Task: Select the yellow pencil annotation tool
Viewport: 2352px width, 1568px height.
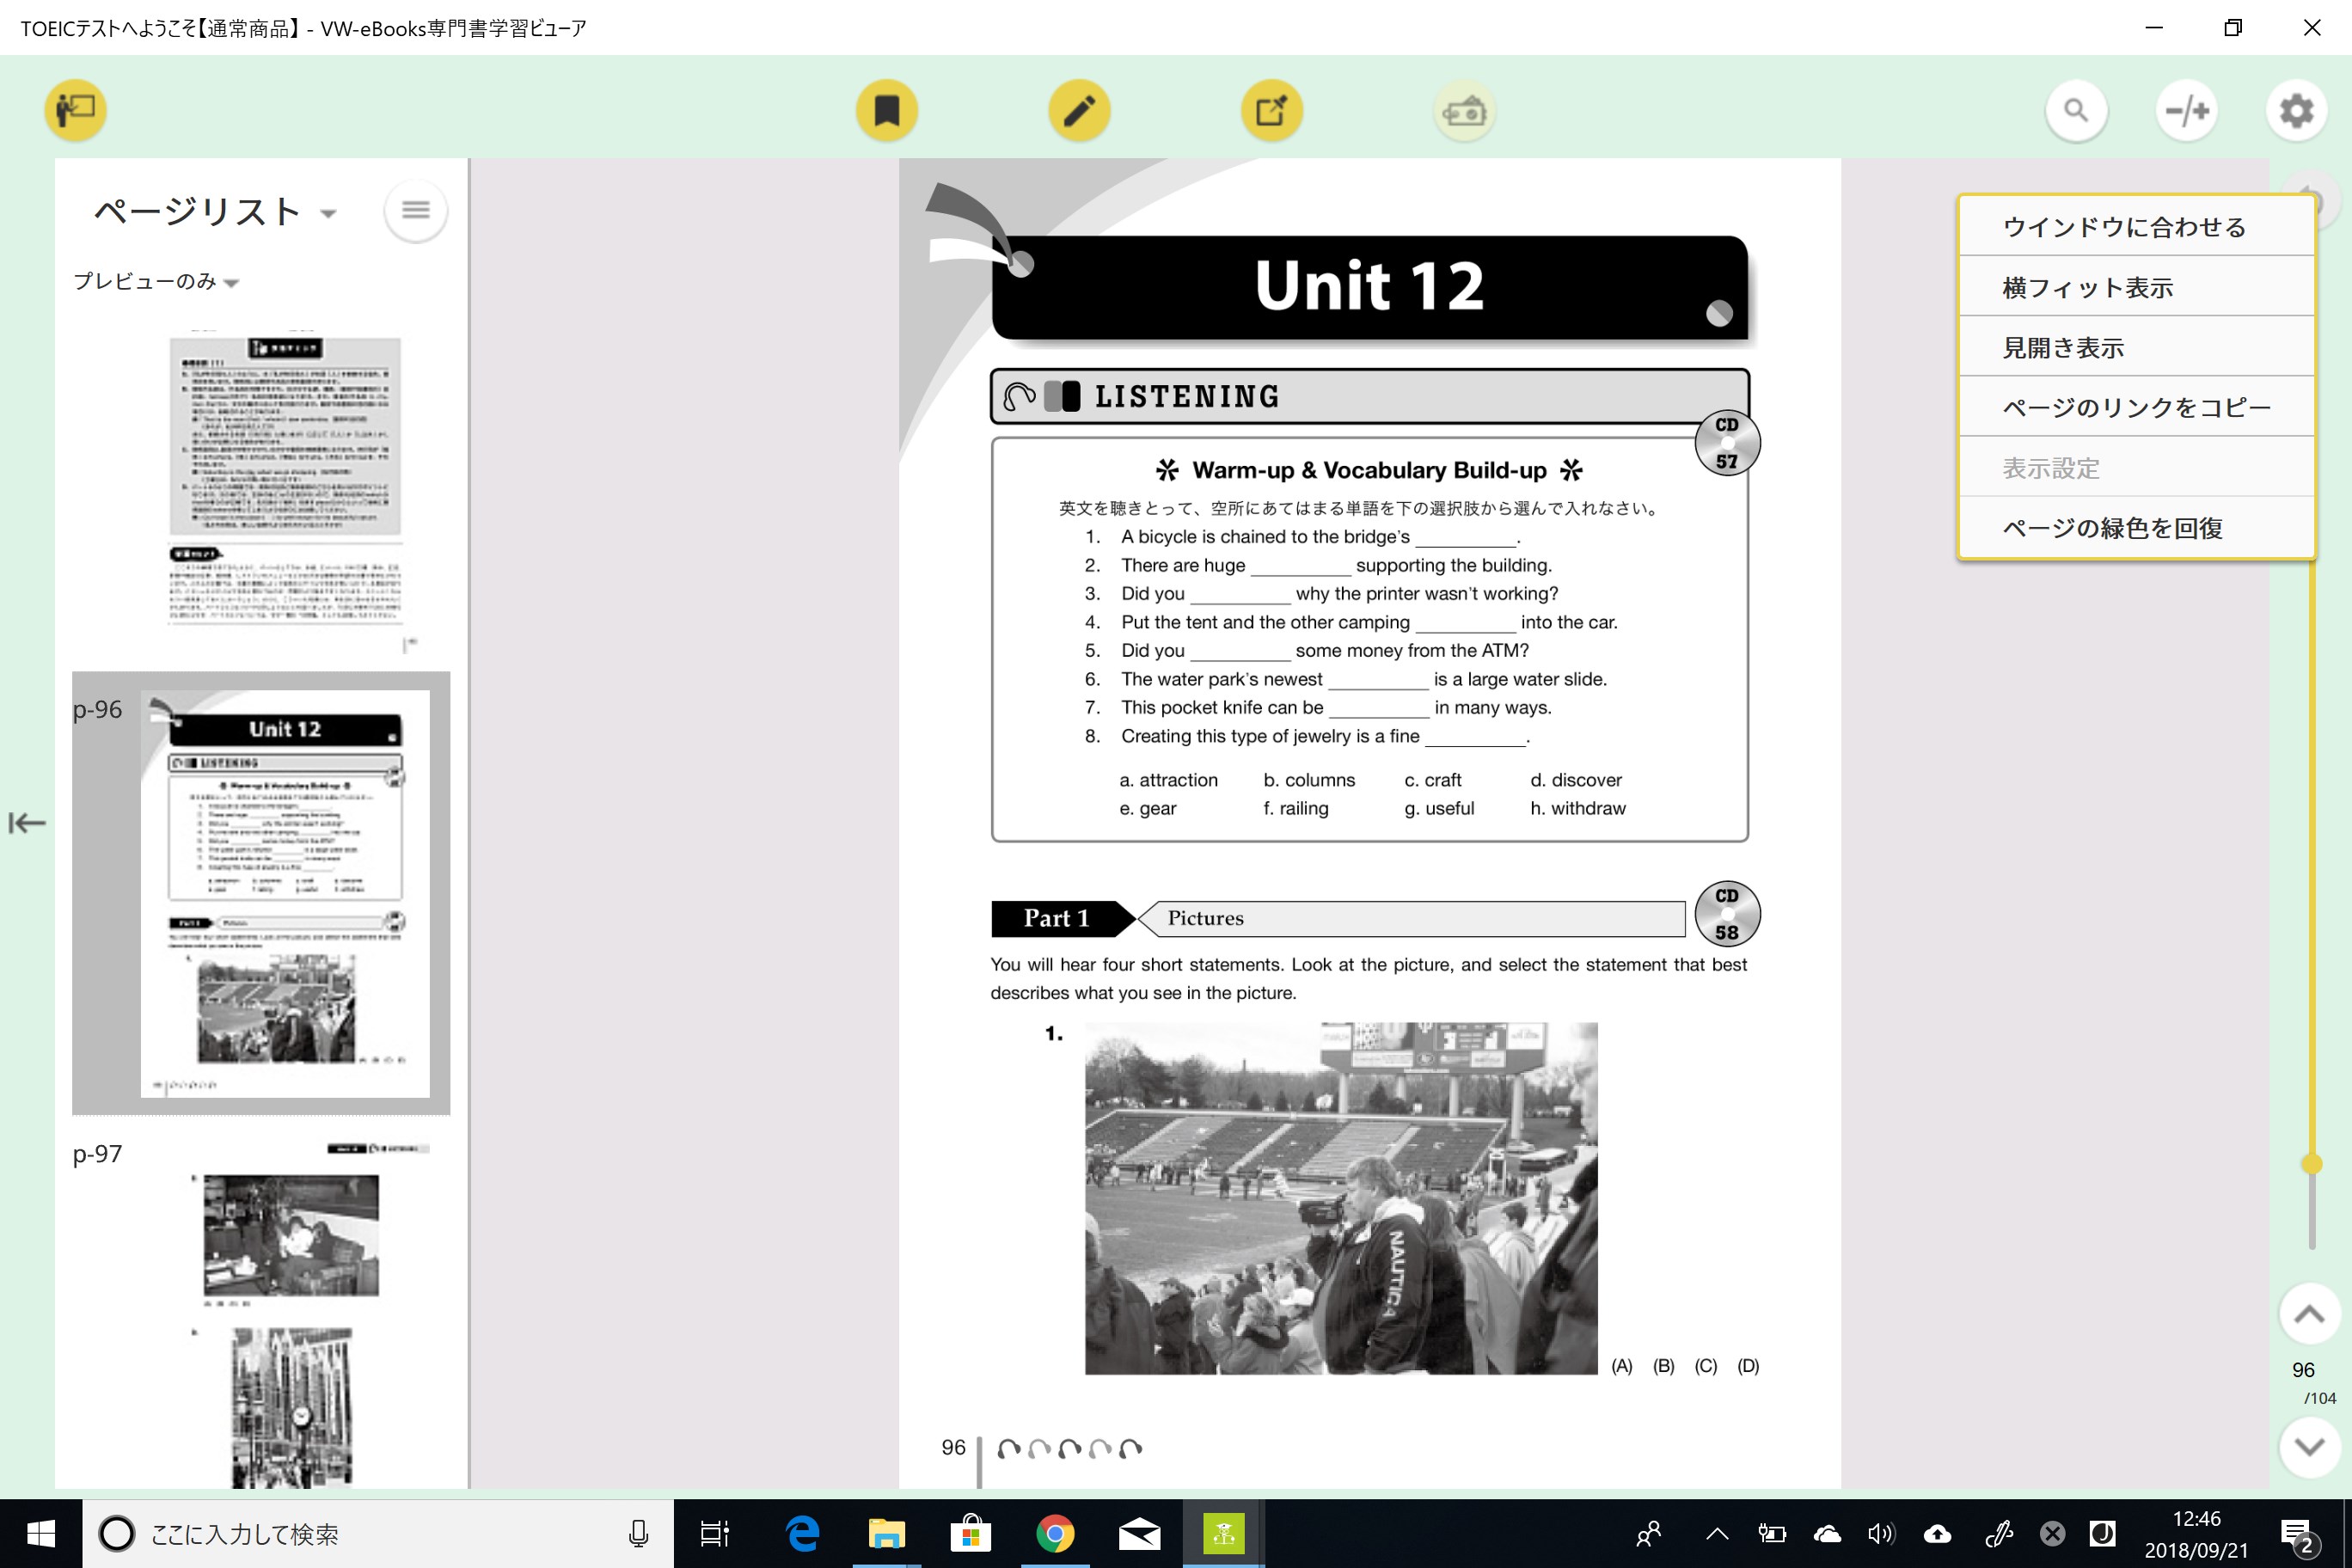Action: (x=1079, y=110)
